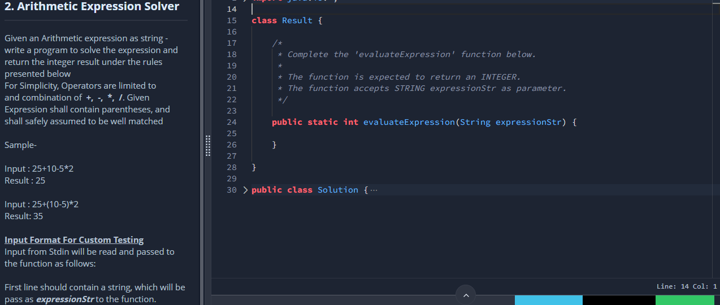Open the bottom panel with chevron-up button
The image size is (720, 305).
(466, 295)
